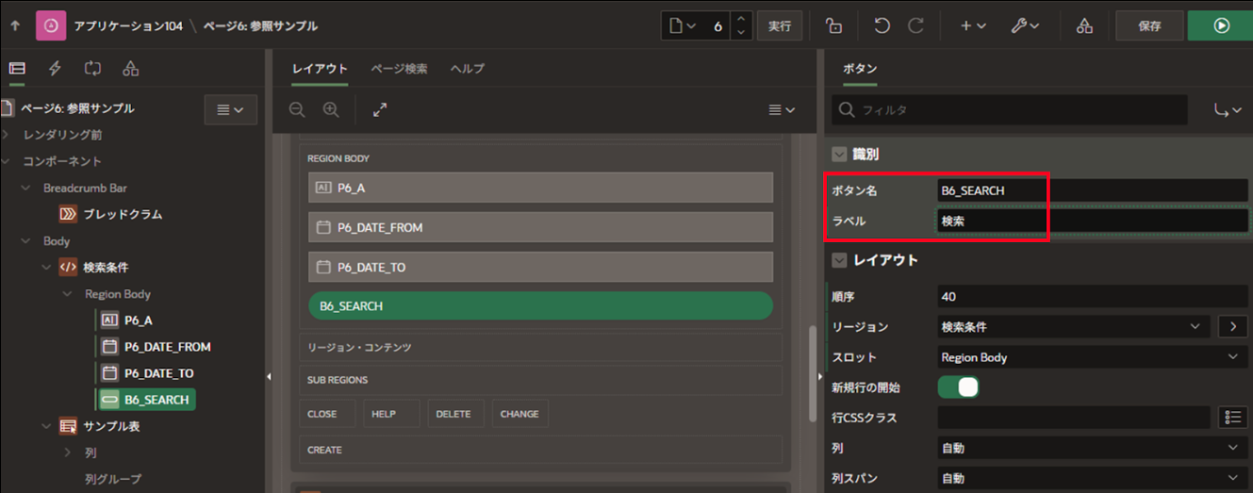Screen dimensions: 1253x493
Task: Collapse the 識別 section
Action: (x=838, y=155)
